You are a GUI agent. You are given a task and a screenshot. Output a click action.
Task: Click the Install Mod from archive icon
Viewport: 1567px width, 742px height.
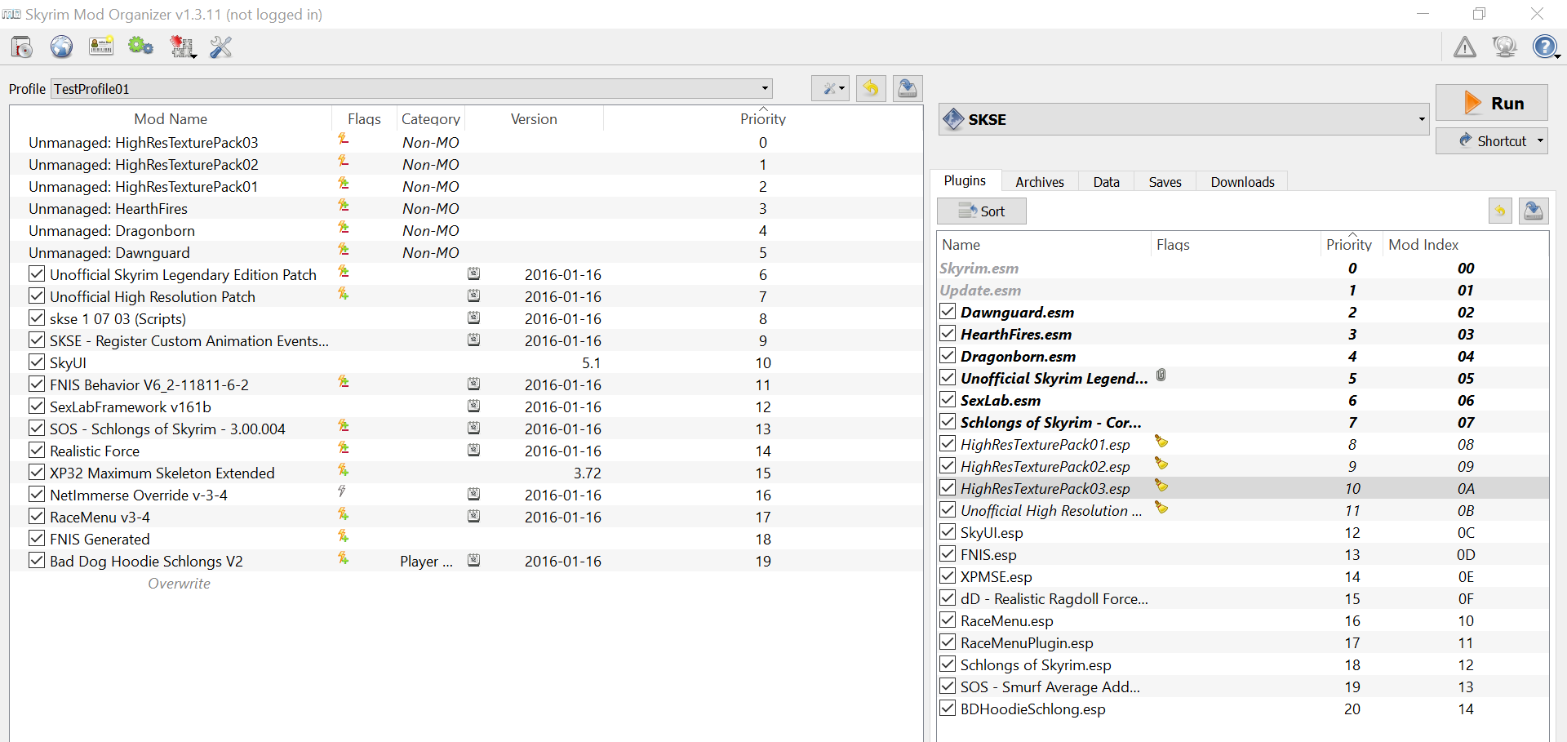[x=22, y=47]
